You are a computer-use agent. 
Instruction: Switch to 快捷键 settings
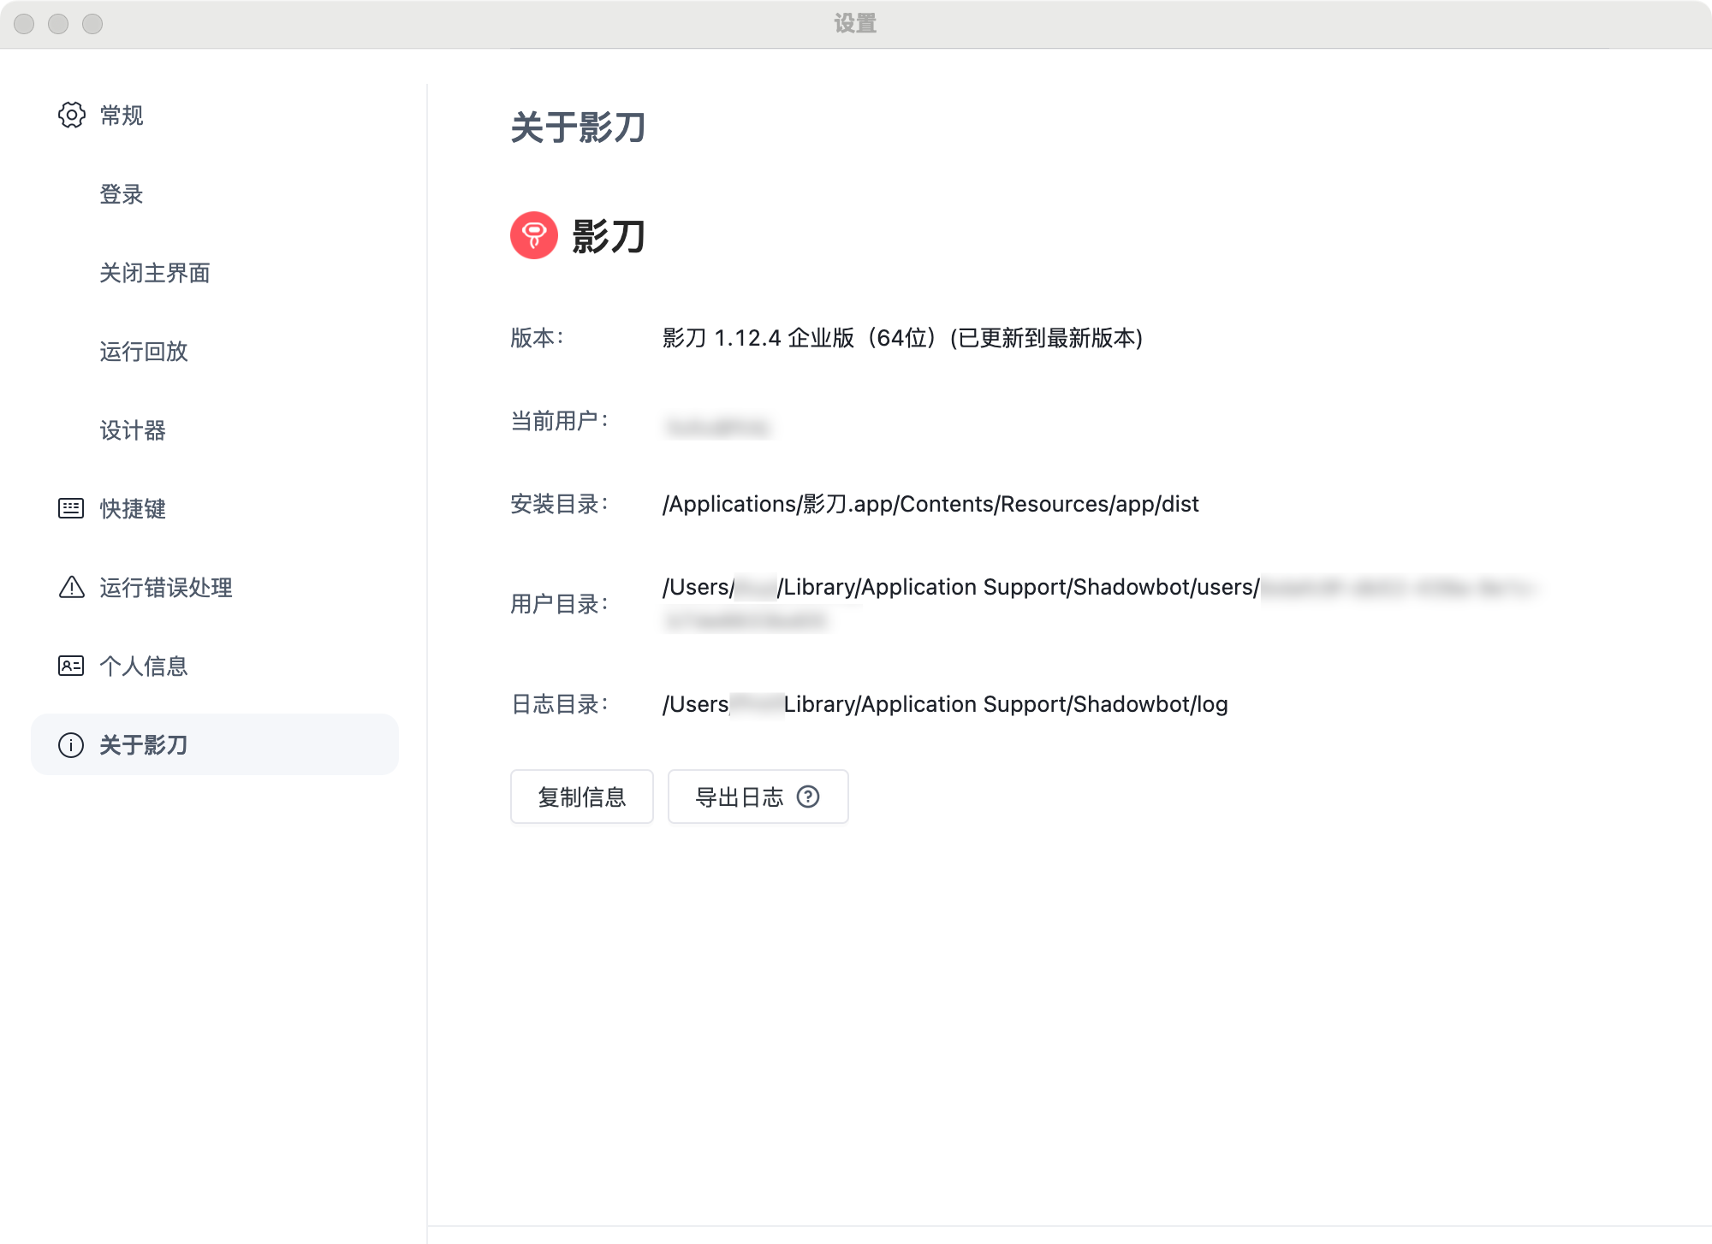tap(133, 509)
